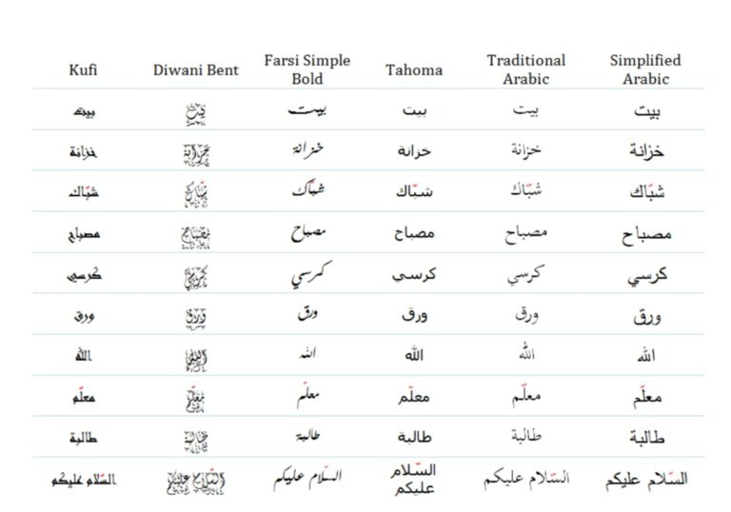Viewport: 731px width, 512px height.
Task: Click the Tahoma phrase السّلام عليكم
Action: click(x=413, y=479)
